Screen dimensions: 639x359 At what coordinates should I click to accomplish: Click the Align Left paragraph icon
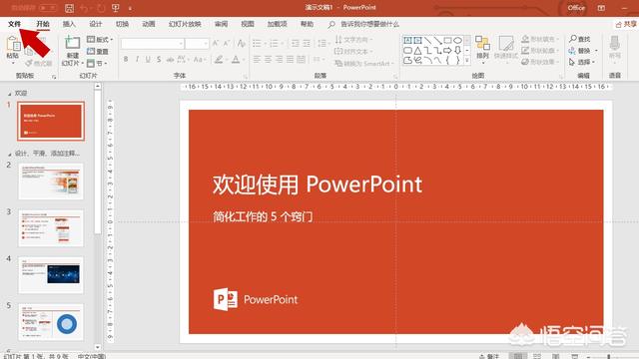[x=257, y=60]
